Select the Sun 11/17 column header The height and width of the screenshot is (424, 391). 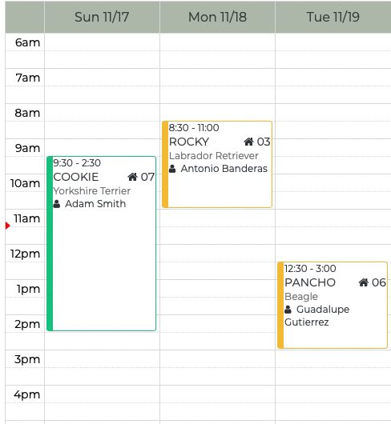click(x=102, y=17)
